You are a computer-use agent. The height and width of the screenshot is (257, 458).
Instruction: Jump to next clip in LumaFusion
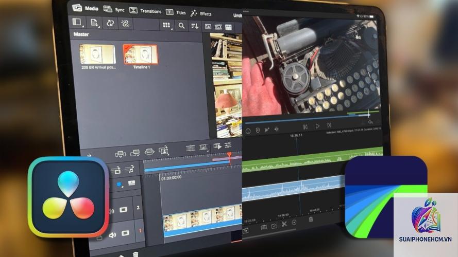329,125
